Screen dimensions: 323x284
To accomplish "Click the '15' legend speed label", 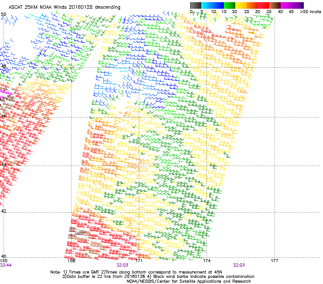I will click(224, 11).
